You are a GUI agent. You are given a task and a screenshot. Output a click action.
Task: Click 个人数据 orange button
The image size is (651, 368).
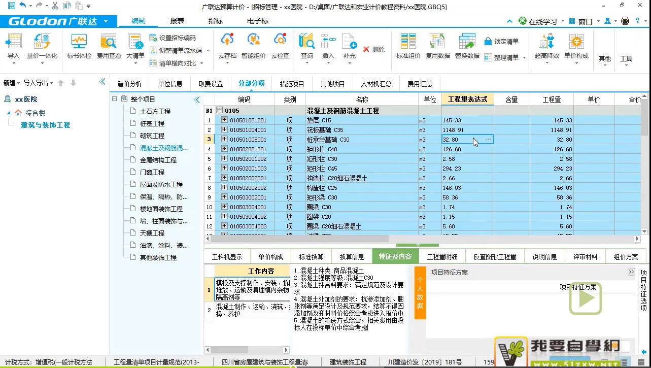(420, 293)
